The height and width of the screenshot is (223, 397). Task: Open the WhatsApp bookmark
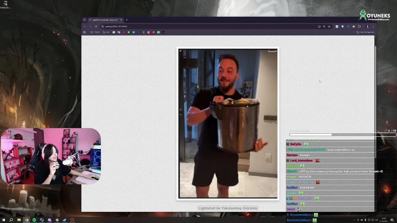(158, 32)
